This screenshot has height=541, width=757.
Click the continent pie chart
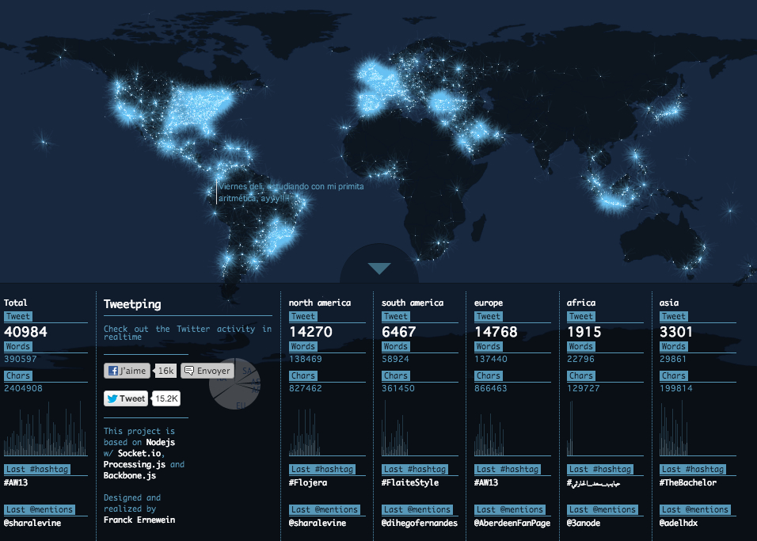[234, 383]
